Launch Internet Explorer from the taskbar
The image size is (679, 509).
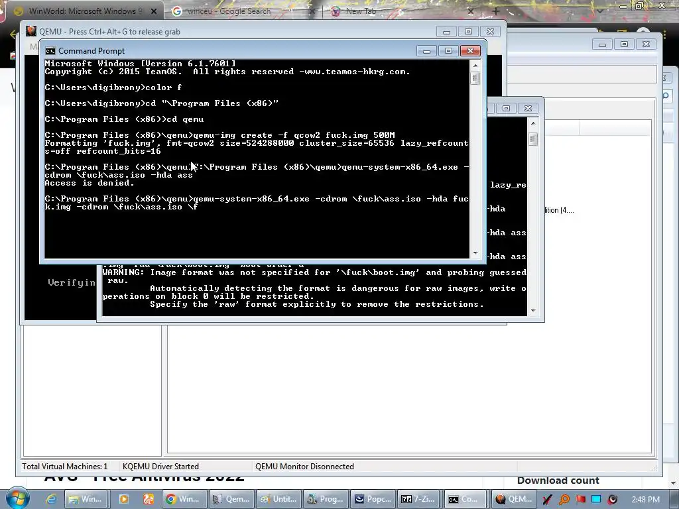tap(51, 499)
